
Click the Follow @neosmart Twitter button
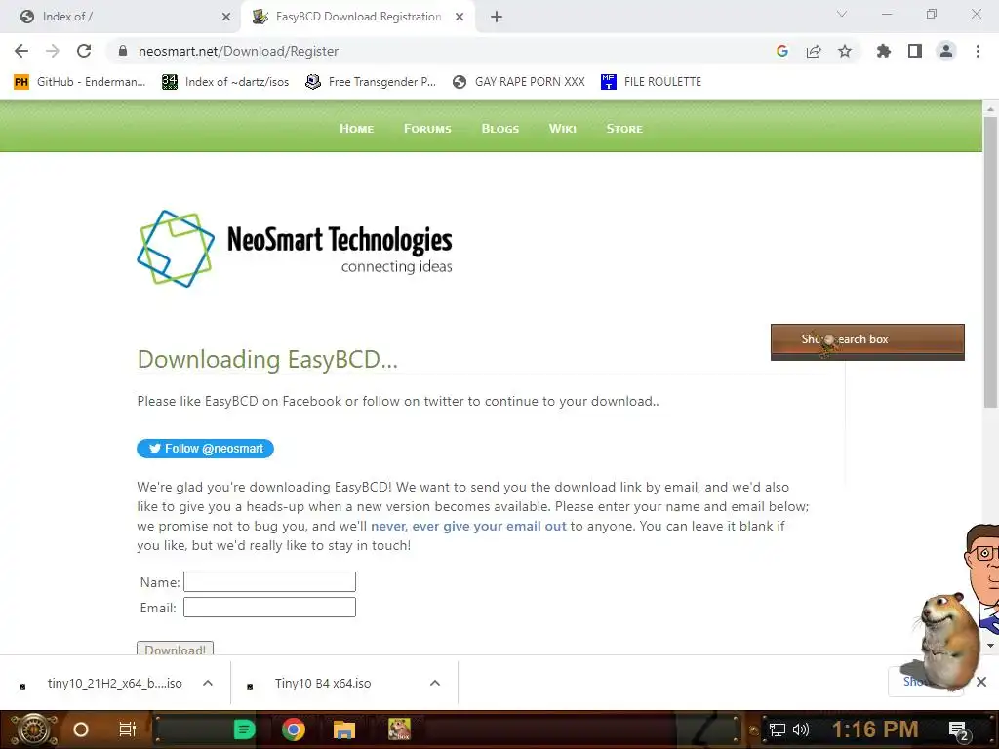[x=205, y=449]
